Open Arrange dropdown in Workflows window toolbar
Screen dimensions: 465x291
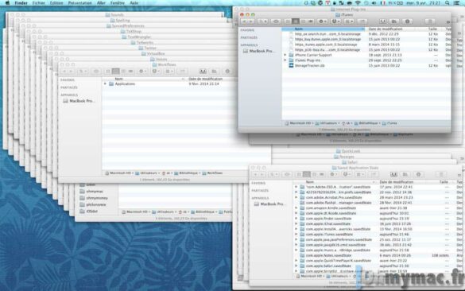[169, 72]
